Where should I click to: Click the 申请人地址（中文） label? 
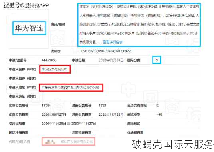23,87
